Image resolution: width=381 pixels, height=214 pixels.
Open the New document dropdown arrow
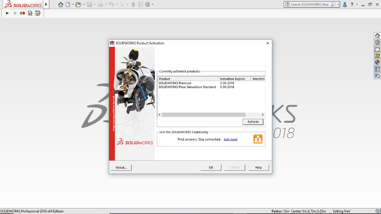[73, 4]
